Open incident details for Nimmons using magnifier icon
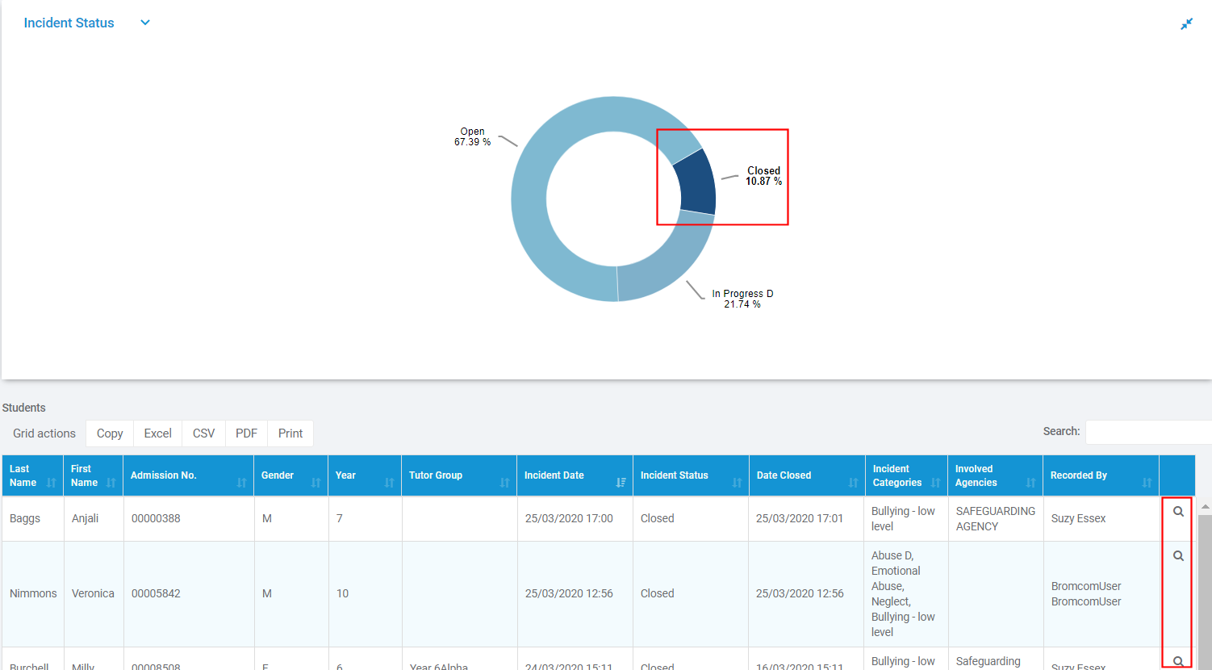1212x670 pixels. pyautogui.click(x=1177, y=555)
